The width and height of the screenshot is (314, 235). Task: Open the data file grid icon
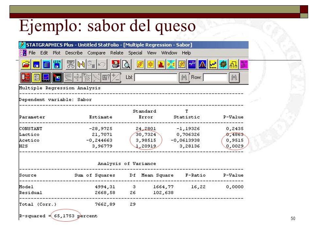click(x=46, y=65)
